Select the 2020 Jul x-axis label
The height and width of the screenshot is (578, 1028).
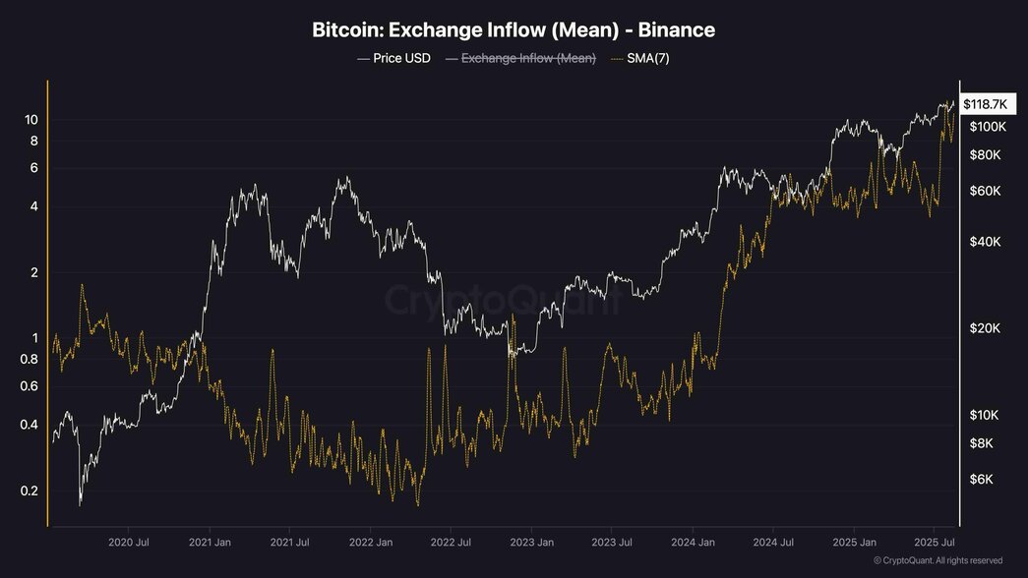click(128, 542)
